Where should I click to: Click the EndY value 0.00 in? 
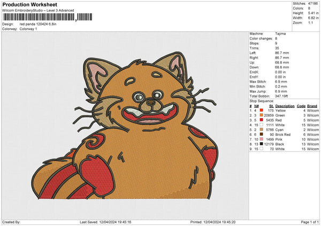pyautogui.click(x=280, y=77)
